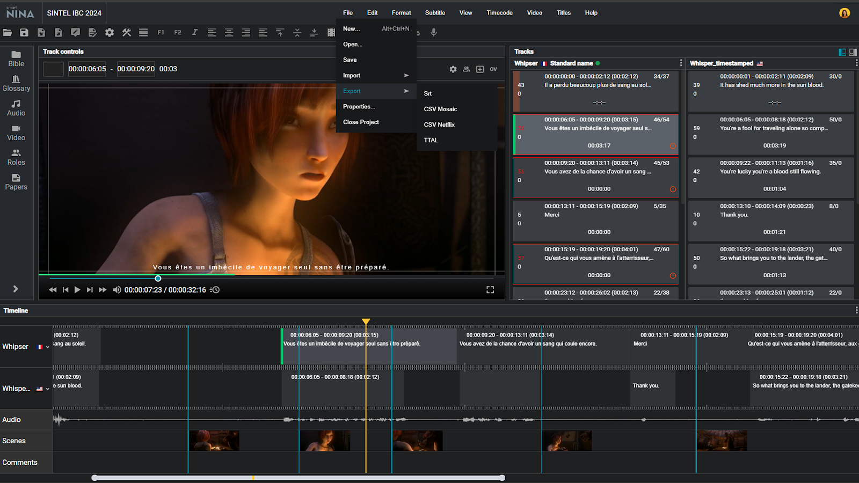
Task: Open the wrench and hammer tools icon
Action: pos(127,33)
